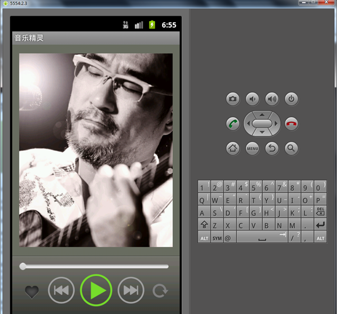Click the album cover photo

click(x=96, y=150)
